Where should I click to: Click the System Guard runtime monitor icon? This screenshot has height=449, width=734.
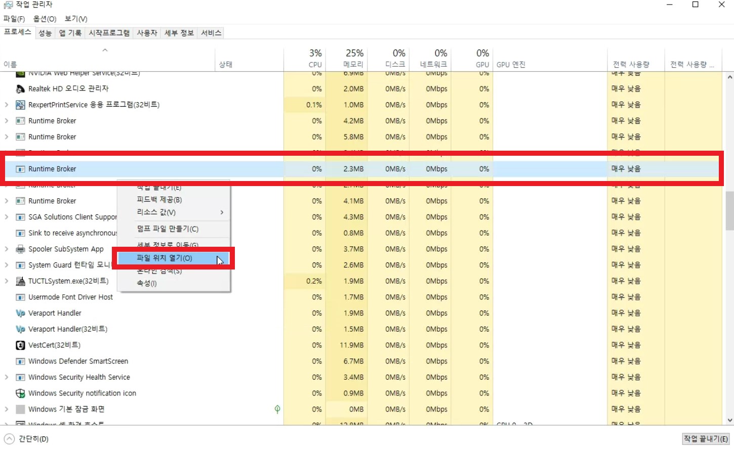click(x=20, y=265)
